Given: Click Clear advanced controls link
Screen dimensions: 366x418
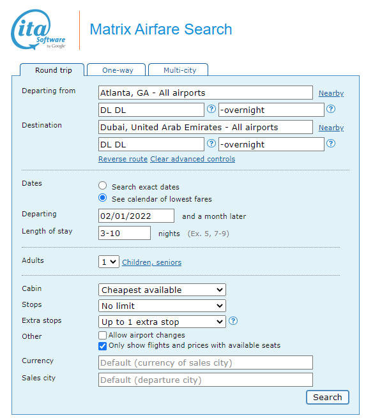Looking at the screenshot, I should tap(193, 159).
